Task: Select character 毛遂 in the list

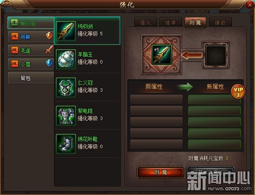Action: point(31,50)
